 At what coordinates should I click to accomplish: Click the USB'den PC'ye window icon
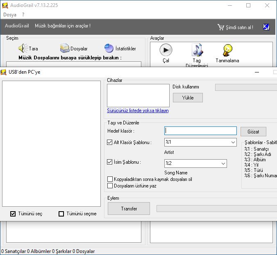(4, 72)
